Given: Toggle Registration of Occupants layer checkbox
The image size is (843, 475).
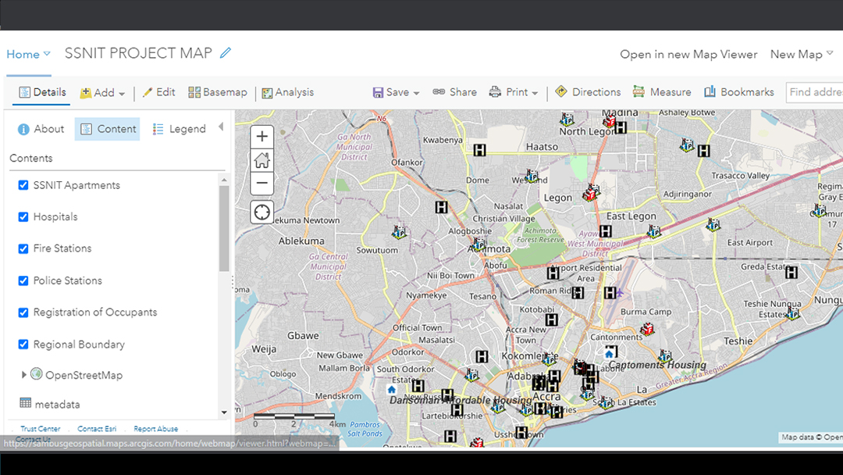Looking at the screenshot, I should tap(23, 312).
